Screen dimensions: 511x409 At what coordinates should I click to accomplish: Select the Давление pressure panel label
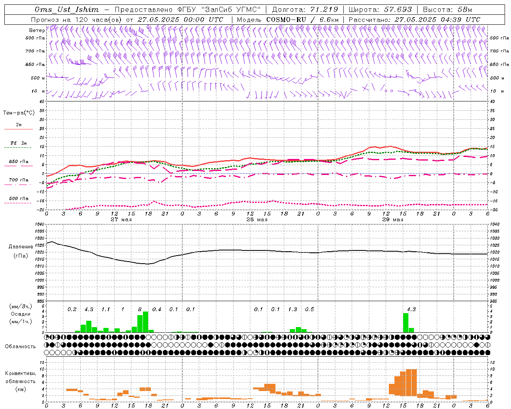(x=21, y=247)
